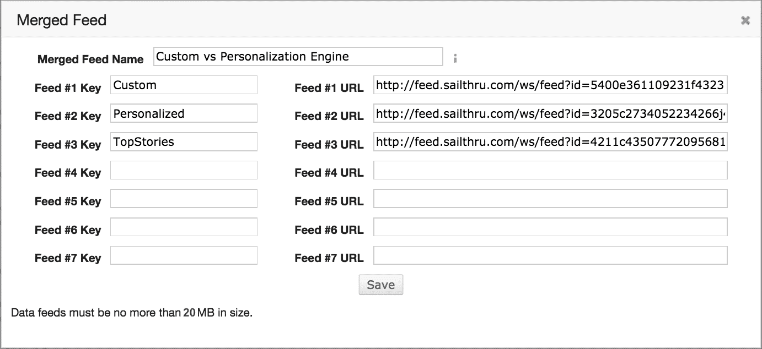Select the Feed #1 Key field containing Custom
The height and width of the screenshot is (349, 762).
point(184,85)
